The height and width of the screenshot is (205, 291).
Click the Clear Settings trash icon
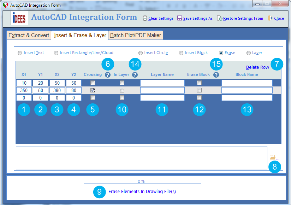(x=145, y=18)
